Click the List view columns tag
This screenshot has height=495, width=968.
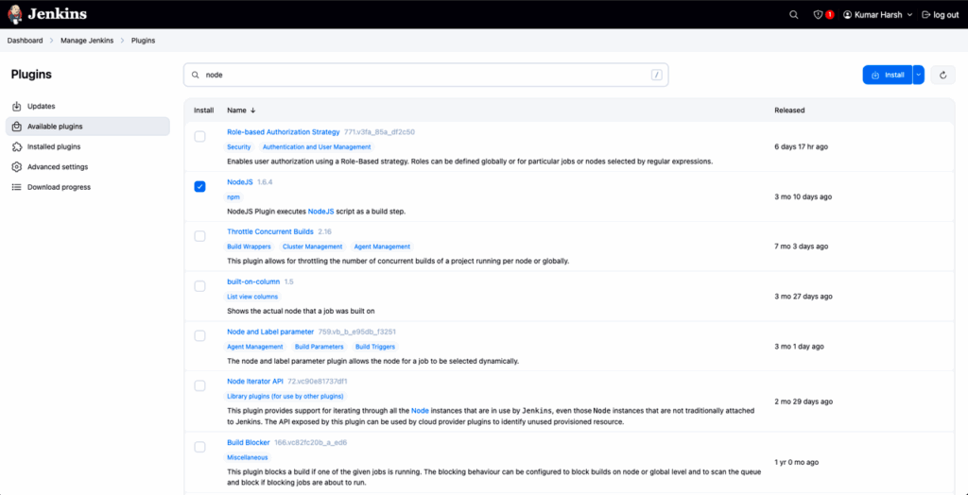point(252,297)
